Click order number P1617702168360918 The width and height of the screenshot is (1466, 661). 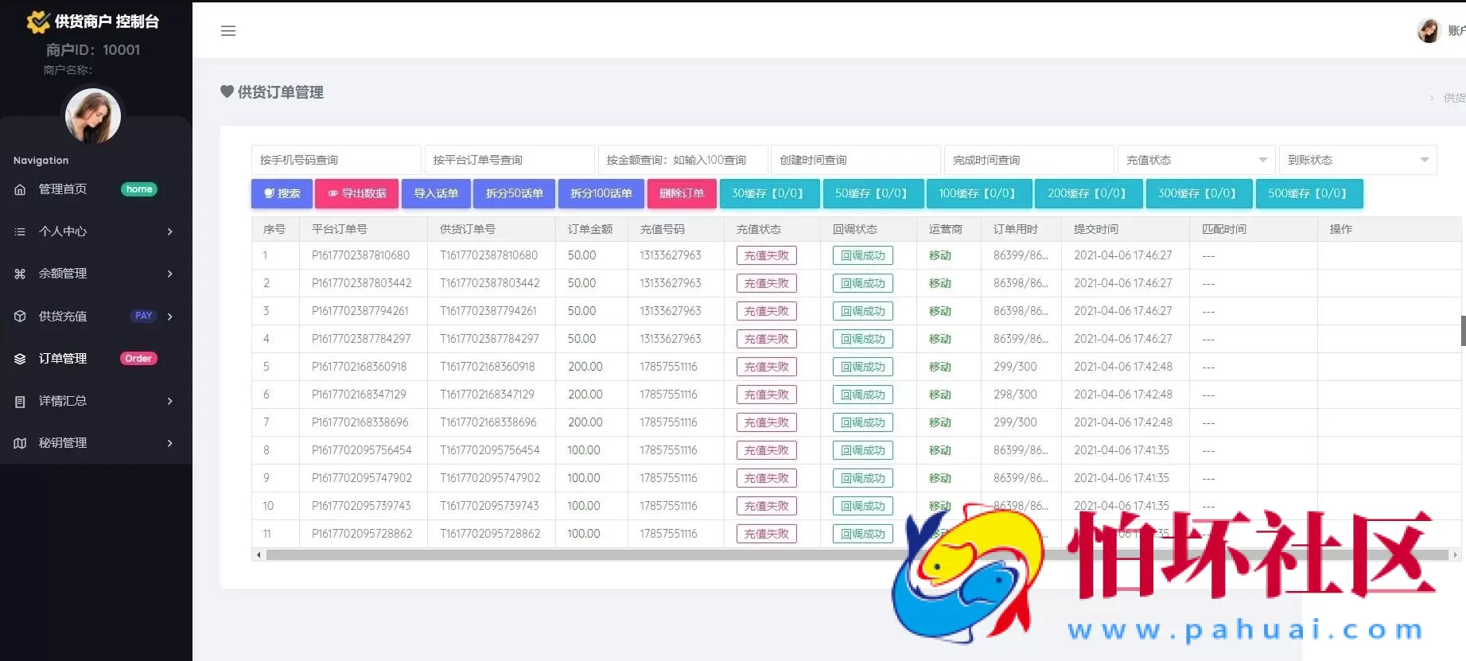pos(359,367)
